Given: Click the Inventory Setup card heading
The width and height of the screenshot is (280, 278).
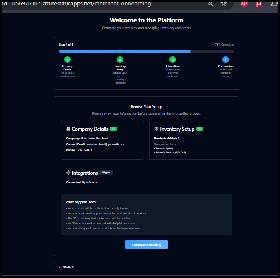Looking at the screenshot, I should (x=177, y=129).
